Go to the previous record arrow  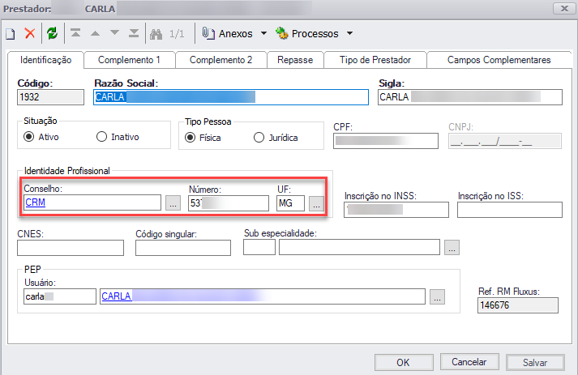(x=95, y=33)
